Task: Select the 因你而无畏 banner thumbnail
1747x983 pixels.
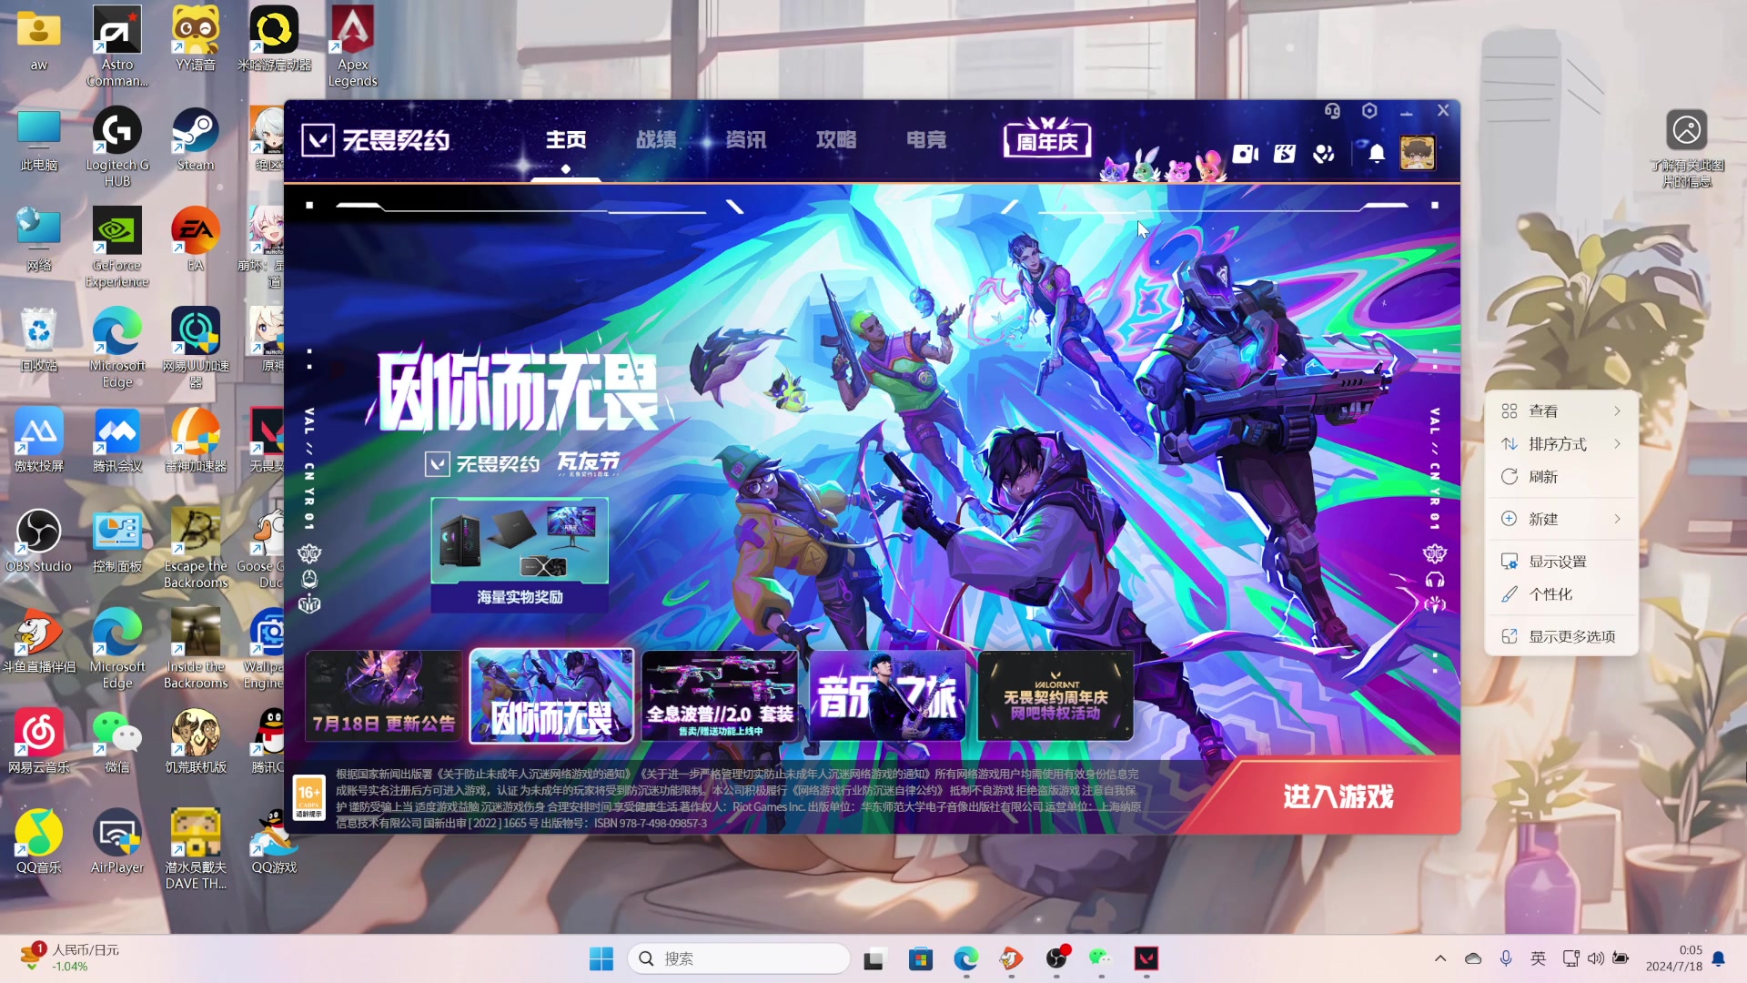Action: [x=551, y=695]
